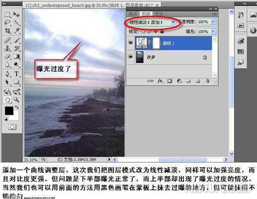
Task: Click the opacity 100% input field
Action: point(203,22)
